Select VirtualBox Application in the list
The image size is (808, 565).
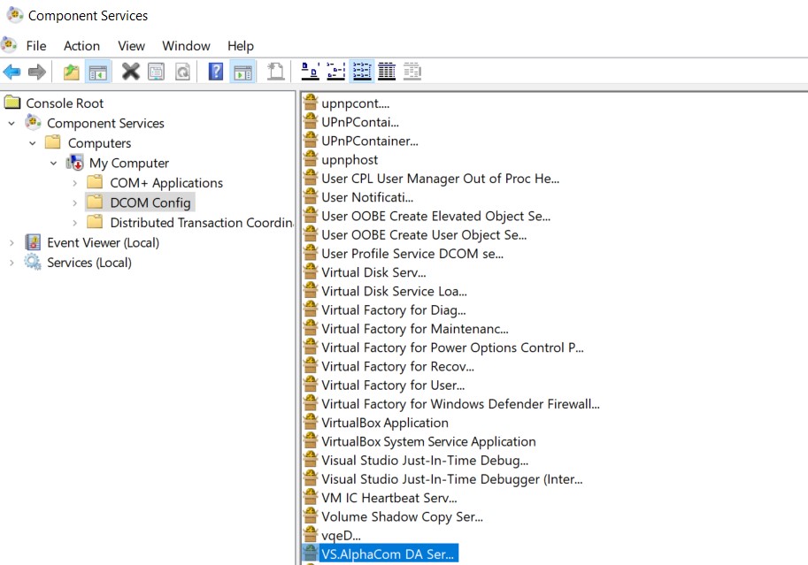pyautogui.click(x=384, y=423)
